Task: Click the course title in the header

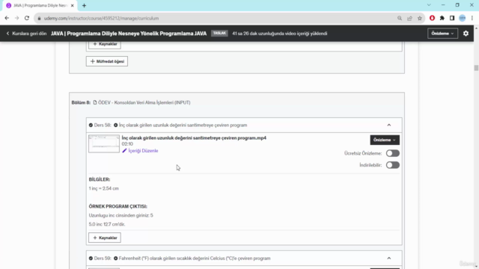Action: coord(129,34)
